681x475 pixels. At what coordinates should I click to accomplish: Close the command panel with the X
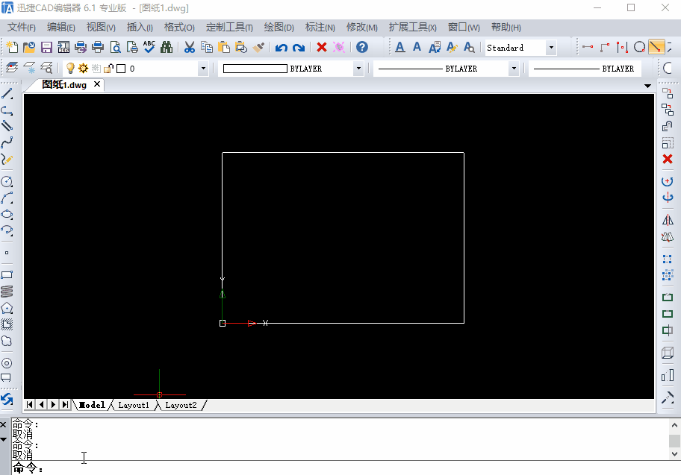click(3, 424)
